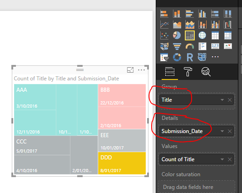242x193 pixels.
Task: Select the CCC 2/01/20... tile
Action: point(84,155)
